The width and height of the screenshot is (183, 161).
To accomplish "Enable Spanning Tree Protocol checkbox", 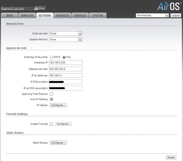I will point(51,94).
